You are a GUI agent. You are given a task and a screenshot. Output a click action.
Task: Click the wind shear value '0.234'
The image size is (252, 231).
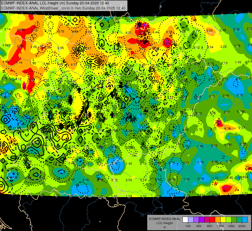pyautogui.click(x=202, y=195)
